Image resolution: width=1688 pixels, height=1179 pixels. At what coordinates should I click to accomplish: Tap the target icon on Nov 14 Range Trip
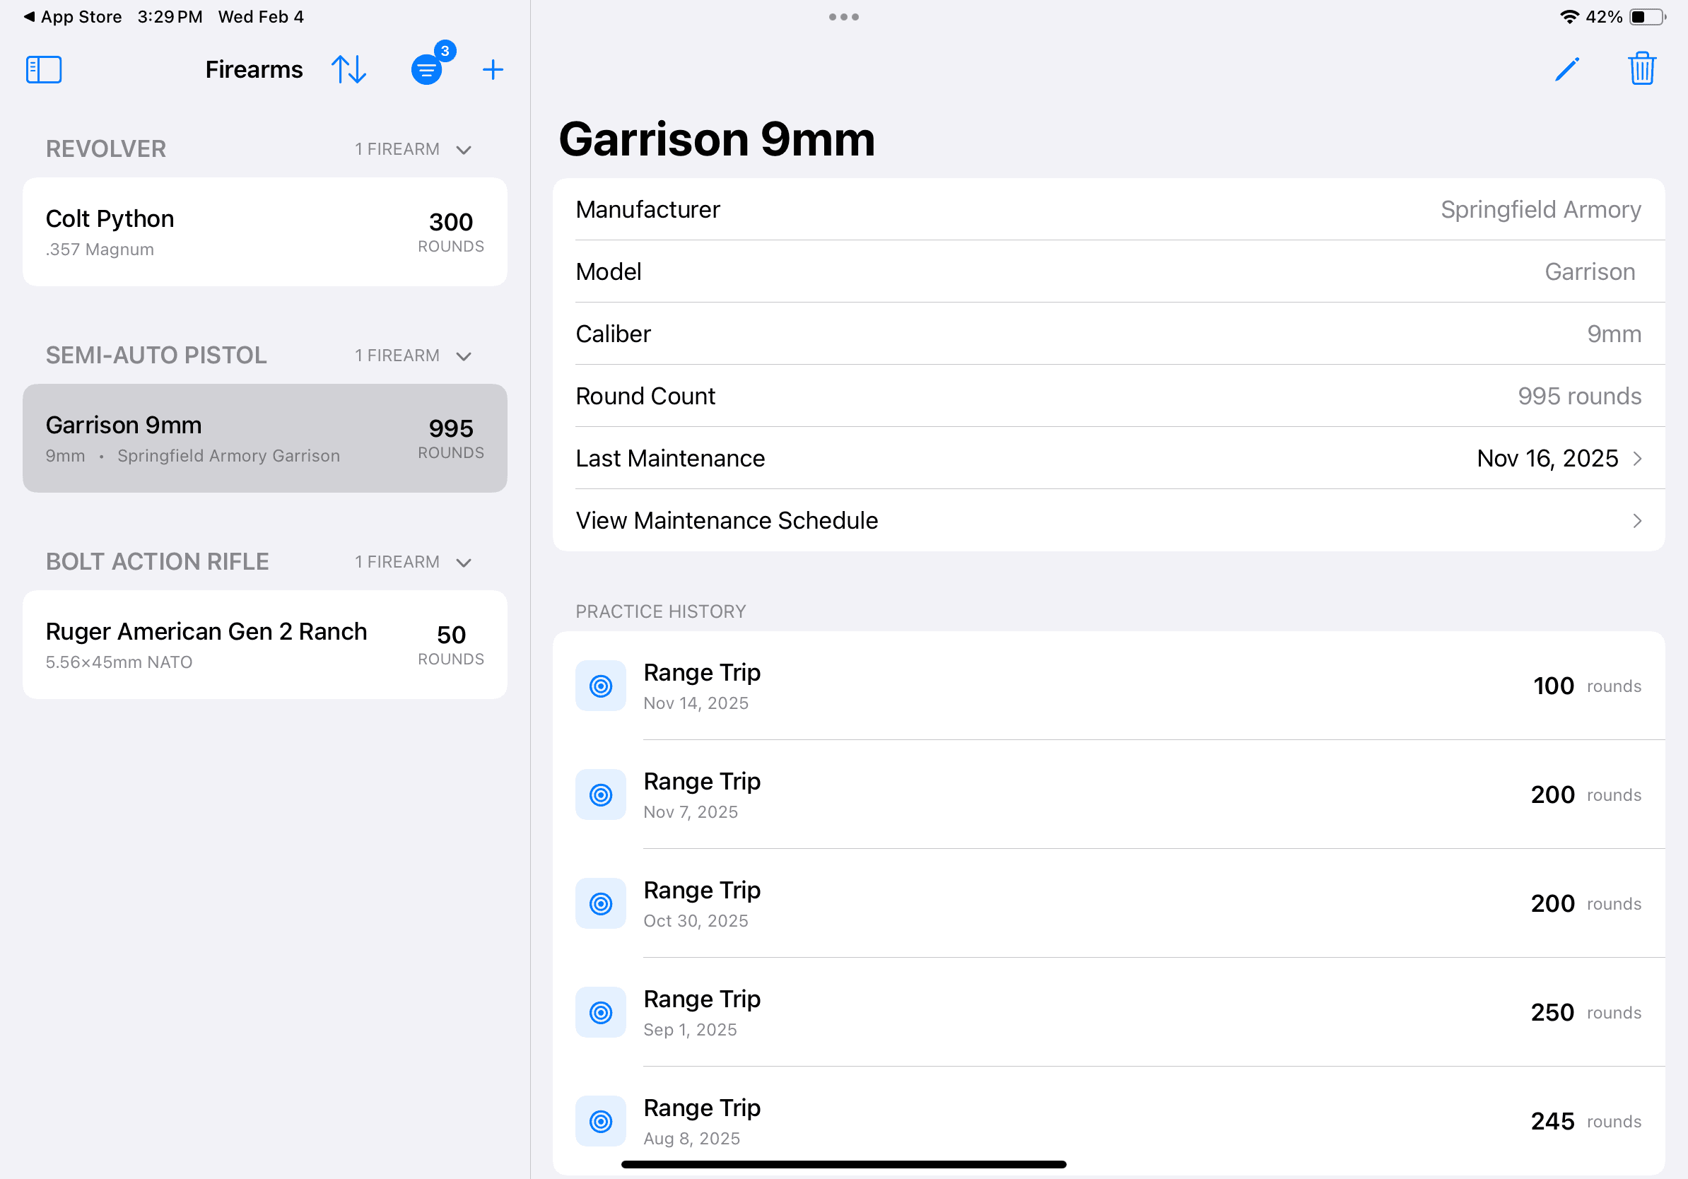(601, 685)
